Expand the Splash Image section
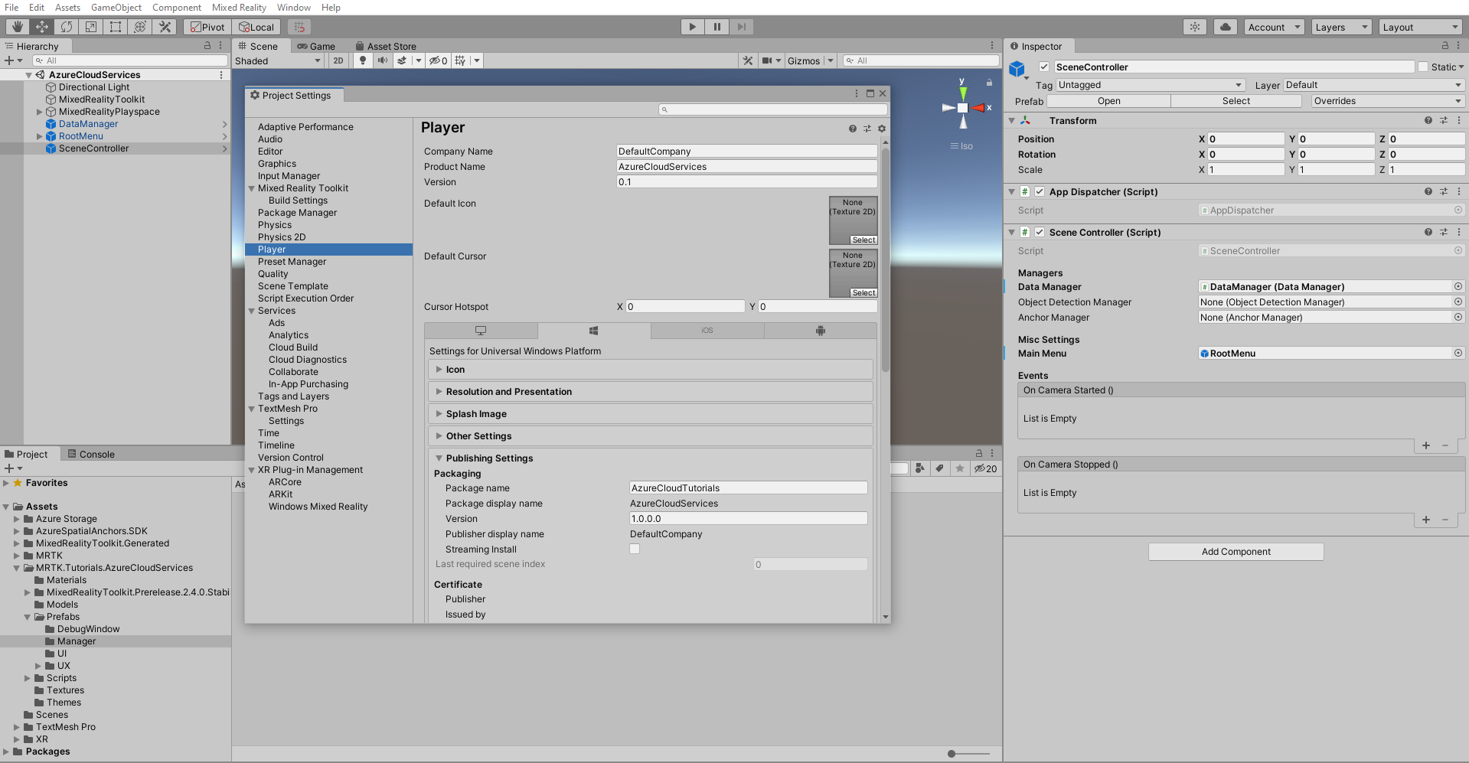The height and width of the screenshot is (763, 1469). pyautogui.click(x=475, y=413)
